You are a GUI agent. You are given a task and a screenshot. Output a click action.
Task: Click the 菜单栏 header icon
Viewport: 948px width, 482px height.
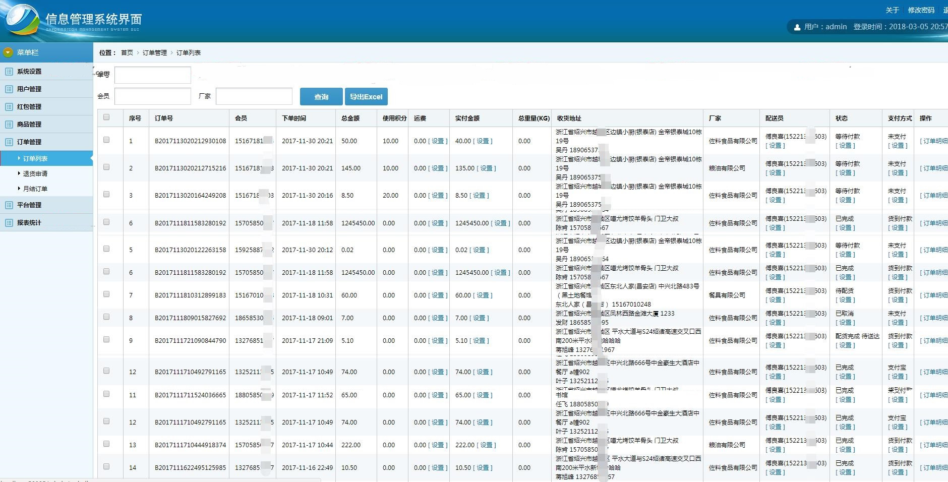[8, 52]
